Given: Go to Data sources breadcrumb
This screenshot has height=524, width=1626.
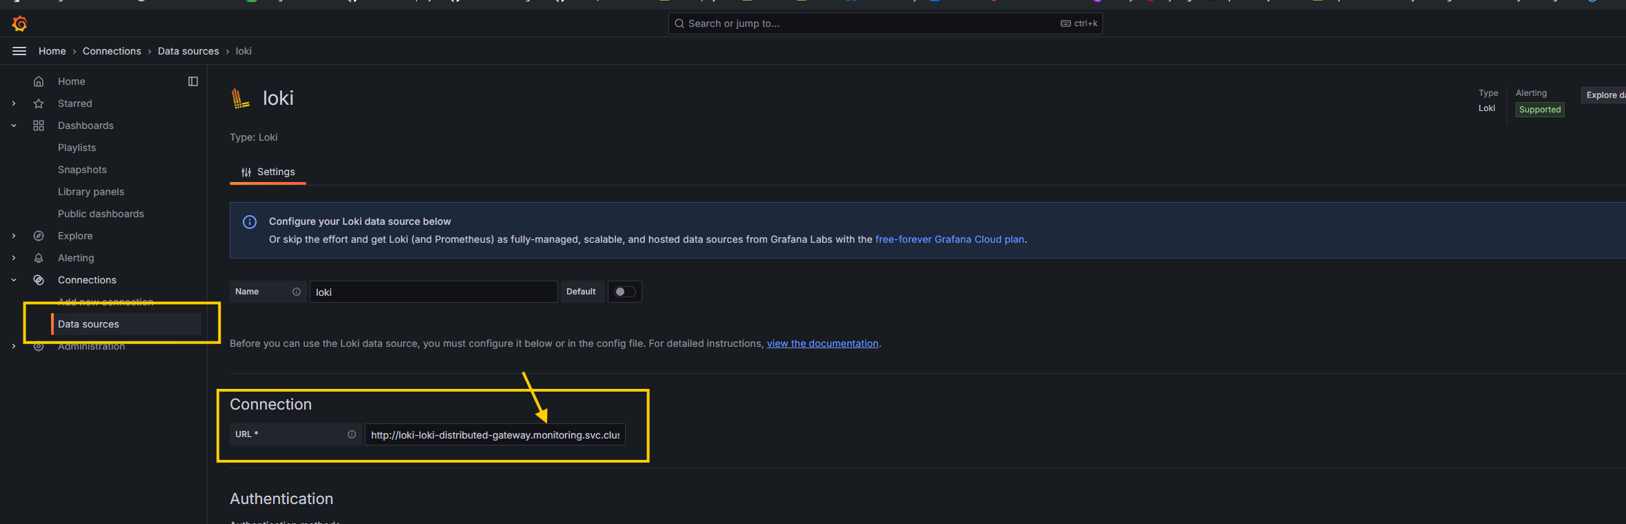Looking at the screenshot, I should 188,51.
